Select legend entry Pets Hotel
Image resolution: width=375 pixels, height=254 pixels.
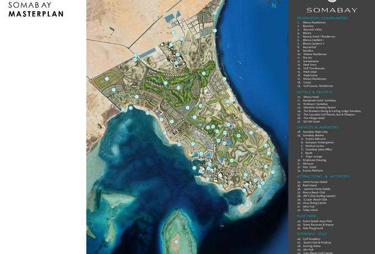(307, 167)
